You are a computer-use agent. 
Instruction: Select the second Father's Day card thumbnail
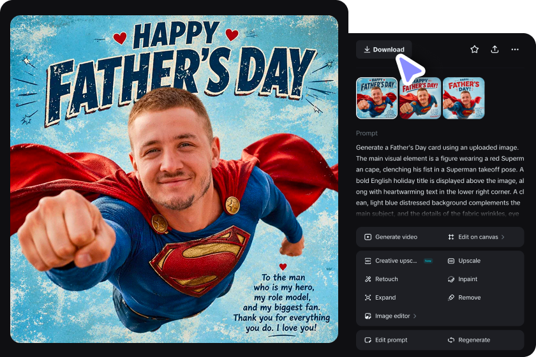click(x=420, y=98)
